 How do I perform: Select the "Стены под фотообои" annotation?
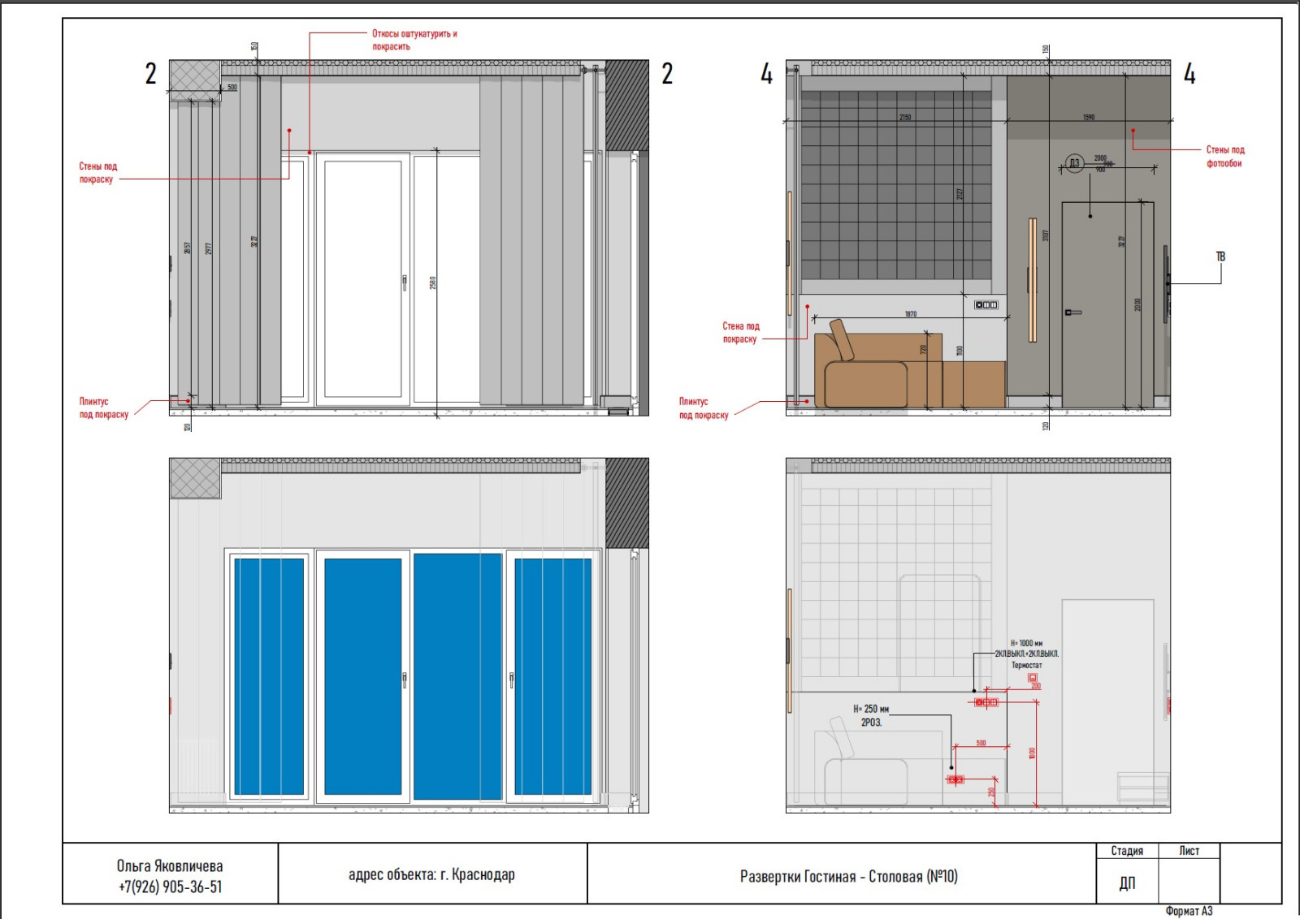[x=1224, y=156]
